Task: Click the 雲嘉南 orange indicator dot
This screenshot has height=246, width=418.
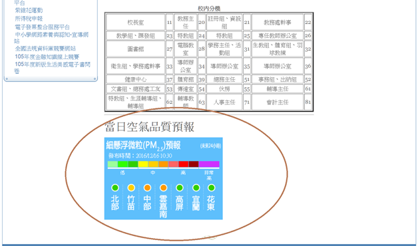Action: point(164,187)
